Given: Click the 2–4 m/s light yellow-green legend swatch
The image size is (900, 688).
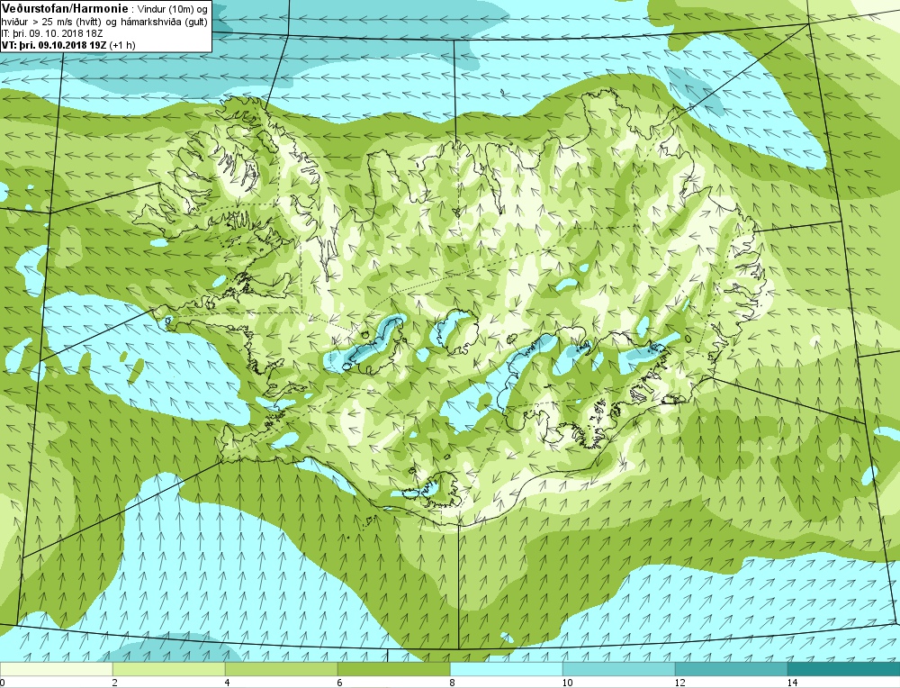Looking at the screenshot, I should tap(169, 669).
